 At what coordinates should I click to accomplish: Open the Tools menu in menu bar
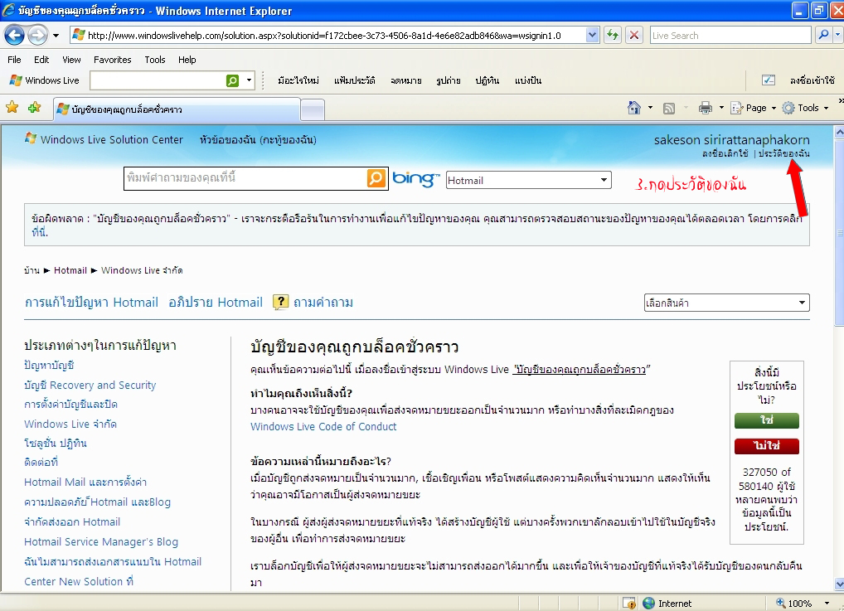click(x=155, y=60)
